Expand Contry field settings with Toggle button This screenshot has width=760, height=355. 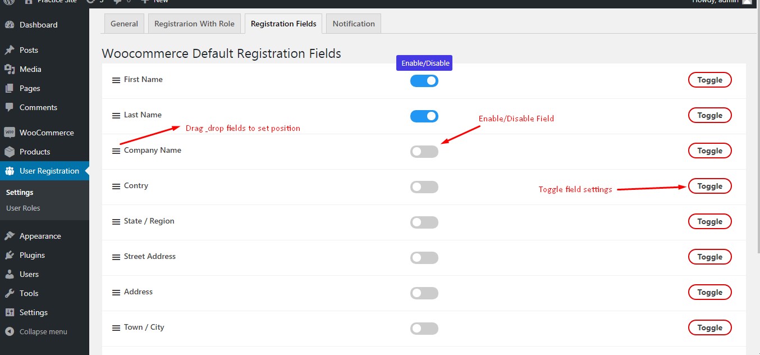709,186
